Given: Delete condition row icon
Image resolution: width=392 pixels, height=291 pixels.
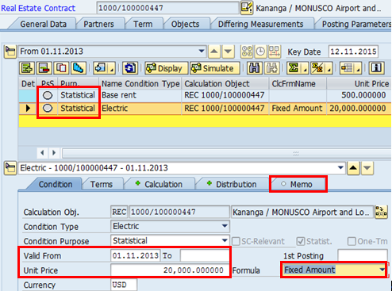Looking at the screenshot, I should click(44, 68).
